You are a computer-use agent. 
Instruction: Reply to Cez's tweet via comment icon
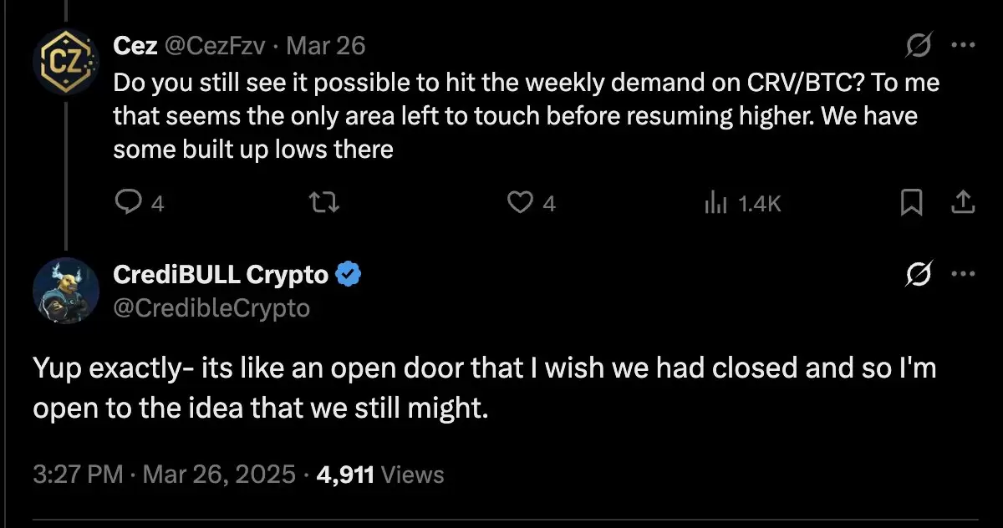[127, 202]
